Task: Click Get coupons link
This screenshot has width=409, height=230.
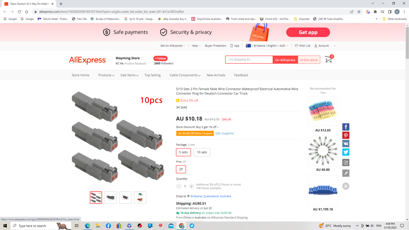Action: coord(224,133)
